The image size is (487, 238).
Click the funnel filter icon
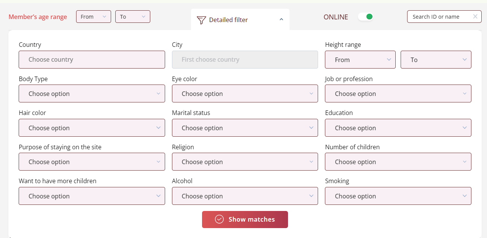tap(201, 20)
